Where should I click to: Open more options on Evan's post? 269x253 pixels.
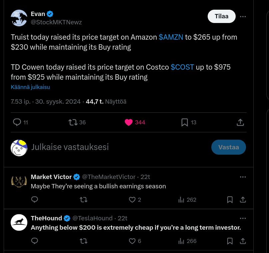click(x=243, y=16)
